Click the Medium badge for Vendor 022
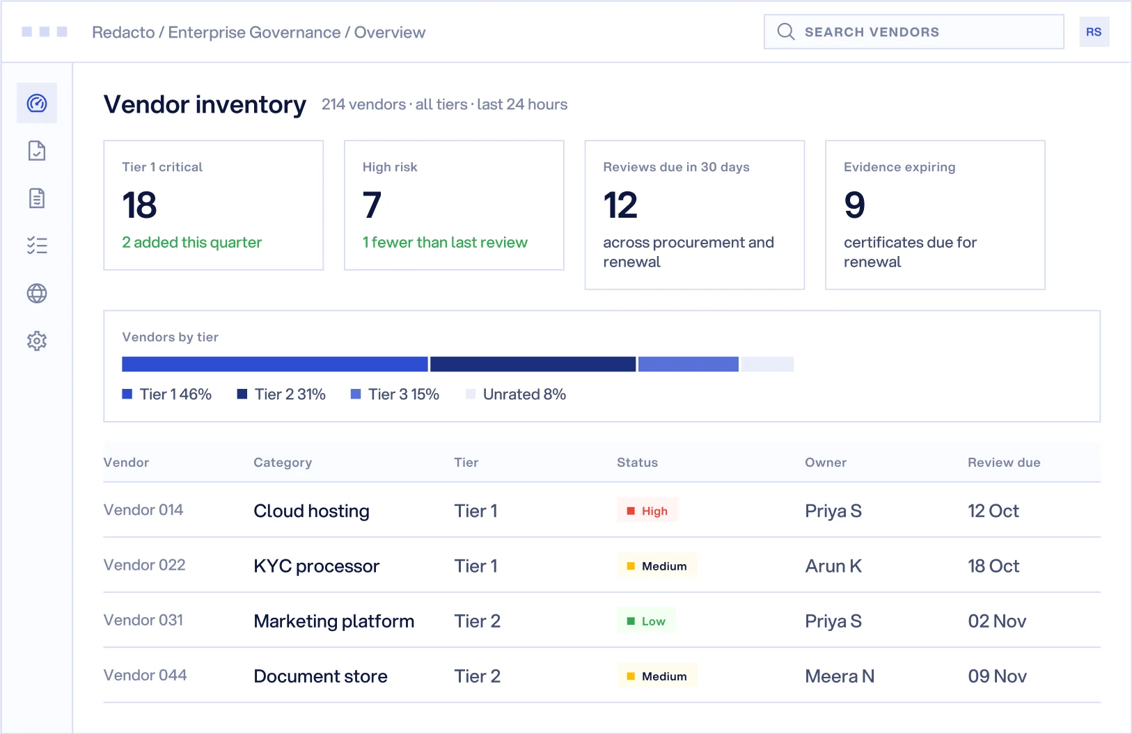Screen dimensions: 1132x734 (657, 566)
